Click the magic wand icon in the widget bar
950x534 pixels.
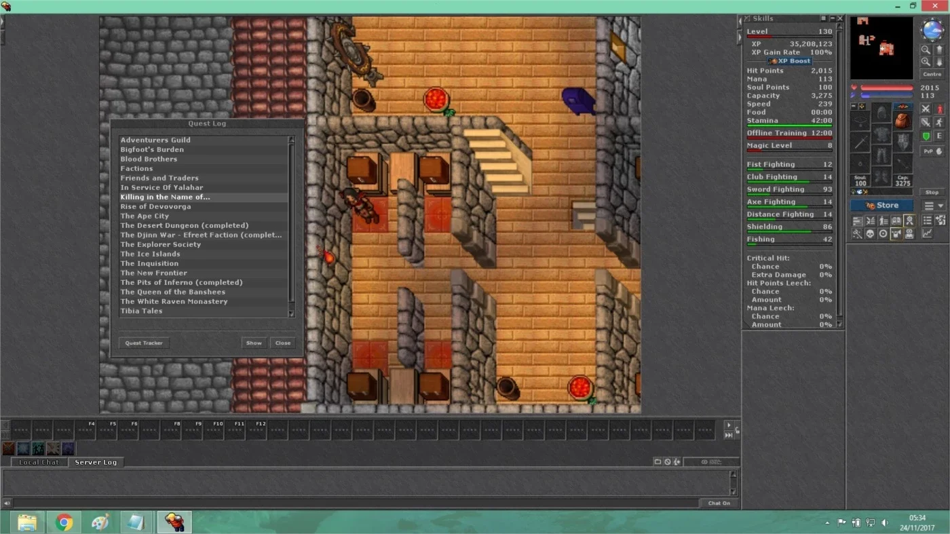(858, 233)
